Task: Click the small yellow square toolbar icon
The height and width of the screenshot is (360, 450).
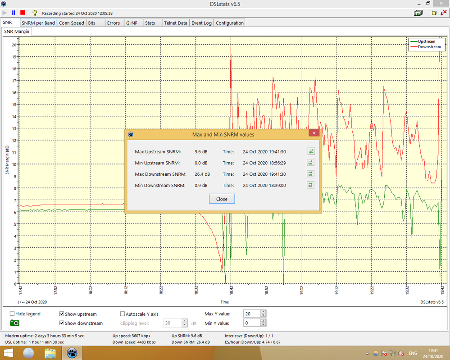Action: (x=434, y=13)
